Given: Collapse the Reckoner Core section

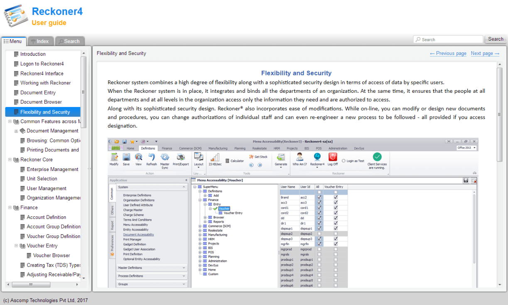Looking at the screenshot, I should tap(10, 160).
